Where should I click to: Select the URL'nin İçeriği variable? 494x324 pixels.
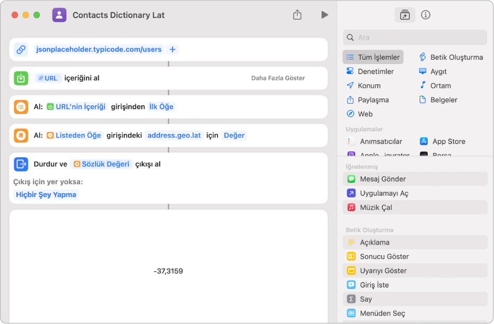click(x=77, y=107)
